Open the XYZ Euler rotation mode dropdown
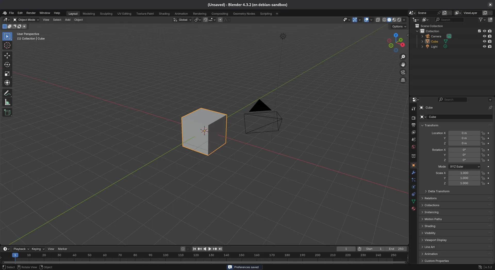Screen dimensions: 495x270 (x=464, y=167)
